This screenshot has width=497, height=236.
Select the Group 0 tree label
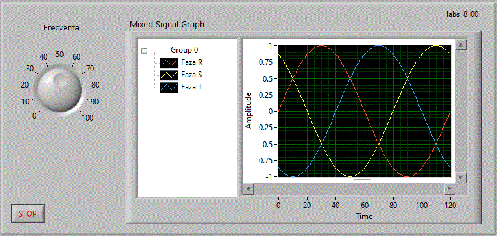(x=184, y=50)
